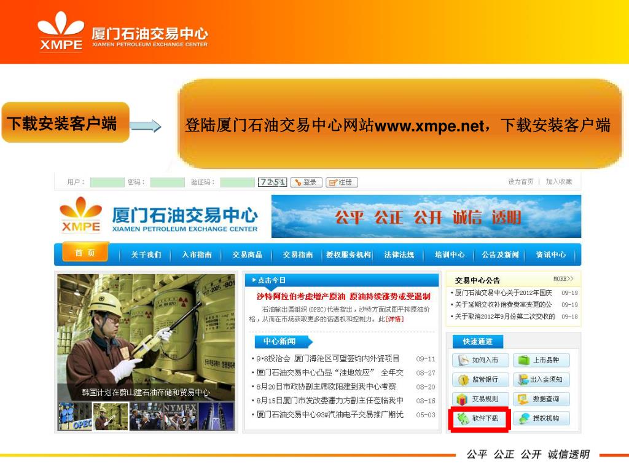Image resolution: width=629 pixels, height=472 pixels.
Task: Open news 8月15日厦门市发改委潘力方
Action: [x=330, y=401]
